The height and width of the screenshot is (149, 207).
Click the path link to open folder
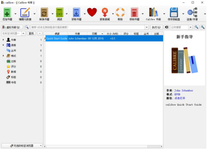[x=180, y=98]
